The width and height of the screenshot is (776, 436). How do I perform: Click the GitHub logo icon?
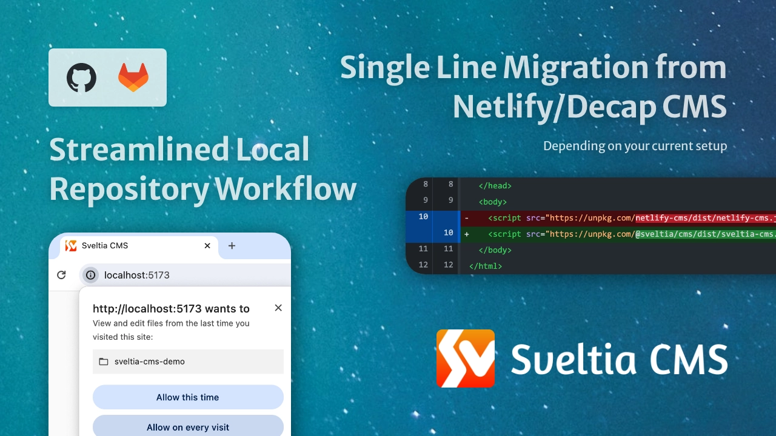coord(82,78)
